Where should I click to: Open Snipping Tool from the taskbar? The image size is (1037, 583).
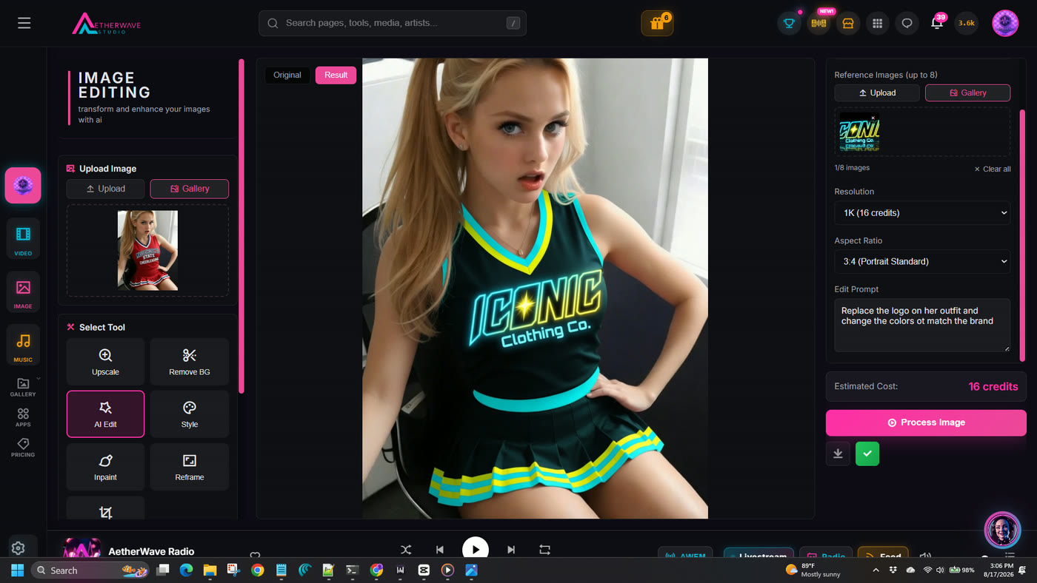click(x=233, y=570)
